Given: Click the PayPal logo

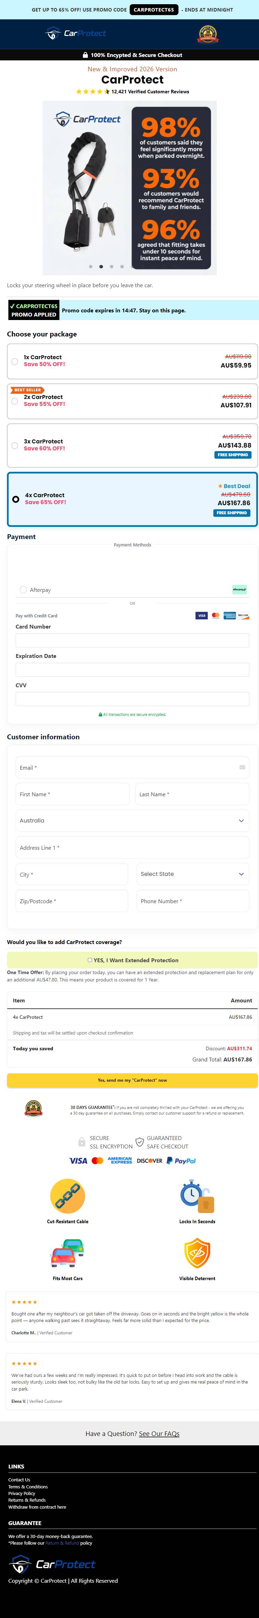Looking at the screenshot, I should [181, 1161].
